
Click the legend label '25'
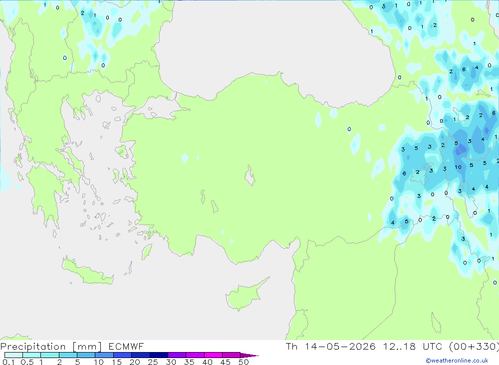(153, 362)
